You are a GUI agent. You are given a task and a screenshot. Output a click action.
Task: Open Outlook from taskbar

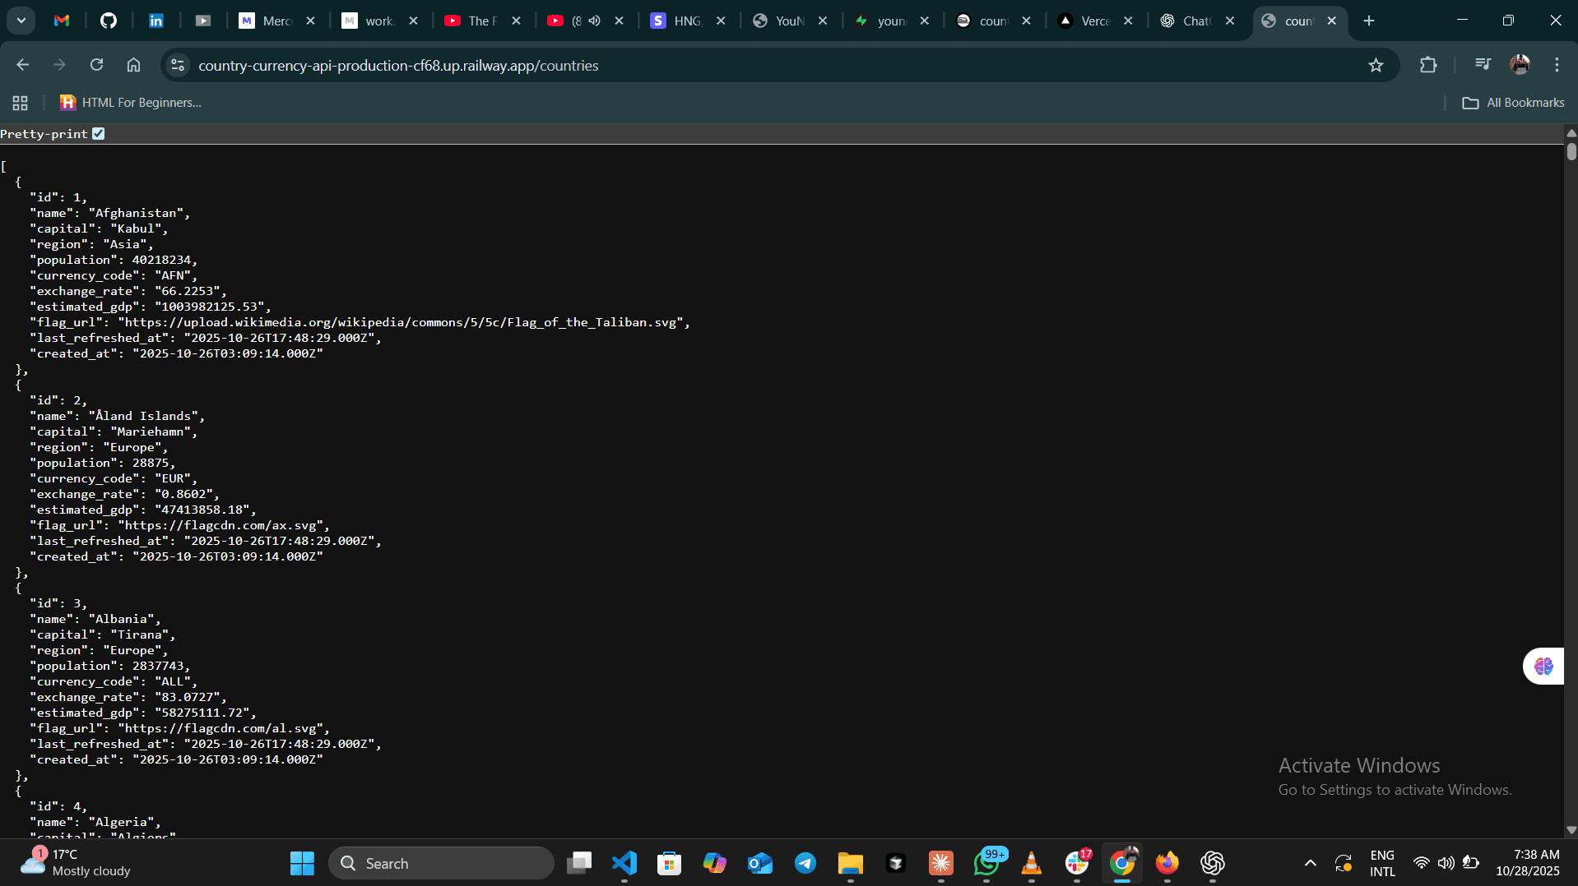[x=760, y=863]
